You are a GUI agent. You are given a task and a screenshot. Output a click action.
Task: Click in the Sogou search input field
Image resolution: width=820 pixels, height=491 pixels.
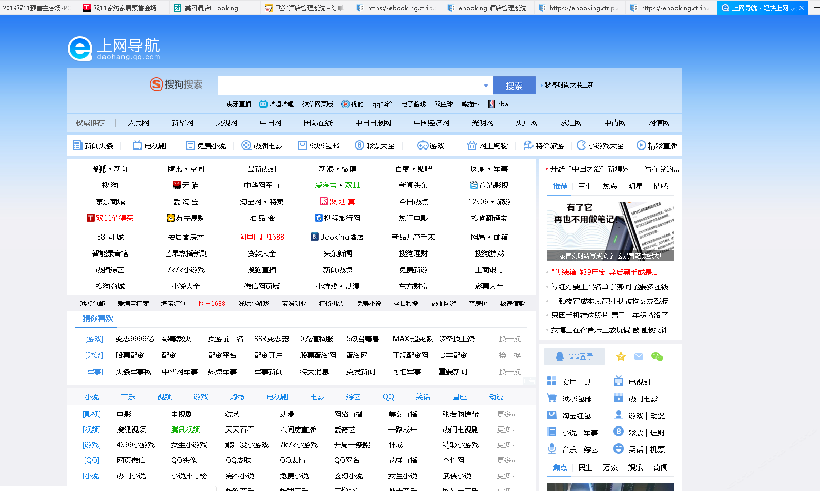tap(350, 86)
